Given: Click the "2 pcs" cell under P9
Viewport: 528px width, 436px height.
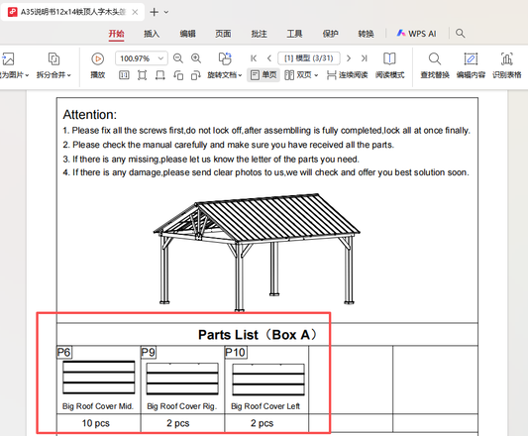Looking at the screenshot, I should click(x=182, y=423).
